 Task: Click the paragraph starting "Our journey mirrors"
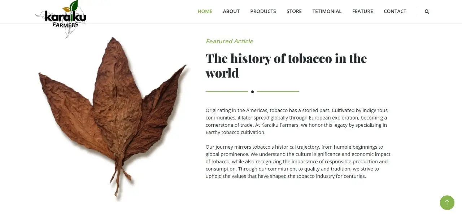click(298, 161)
